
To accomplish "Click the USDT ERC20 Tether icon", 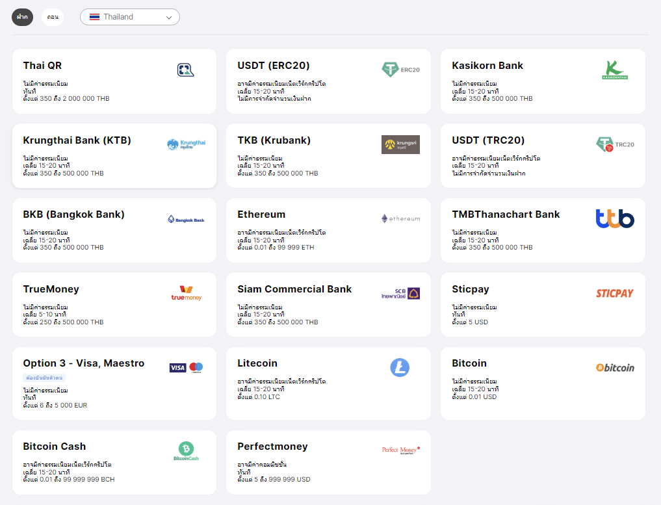I will click(x=390, y=69).
